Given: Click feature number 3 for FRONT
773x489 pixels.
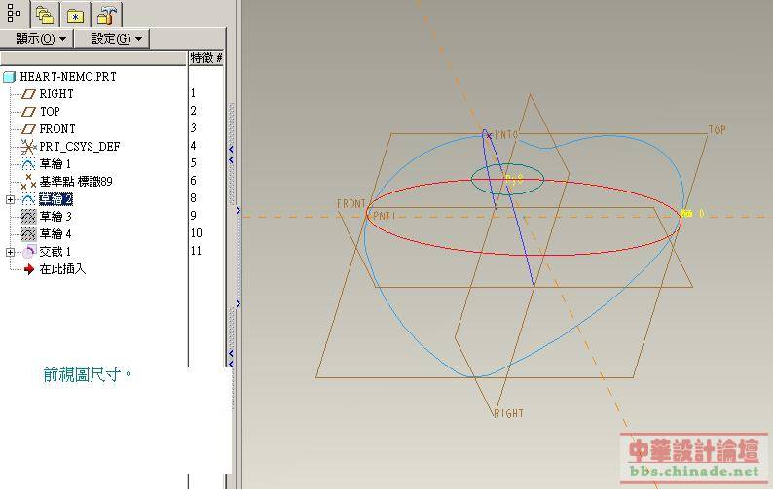Looking at the screenshot, I should click(x=193, y=128).
